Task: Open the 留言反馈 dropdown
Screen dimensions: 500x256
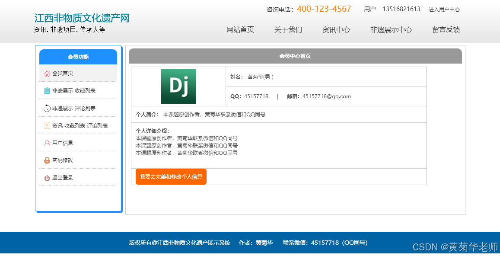Action: click(x=445, y=30)
